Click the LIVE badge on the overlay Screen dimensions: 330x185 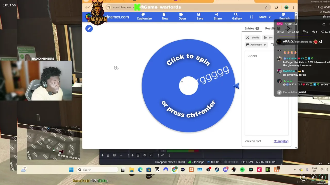click(x=279, y=24)
